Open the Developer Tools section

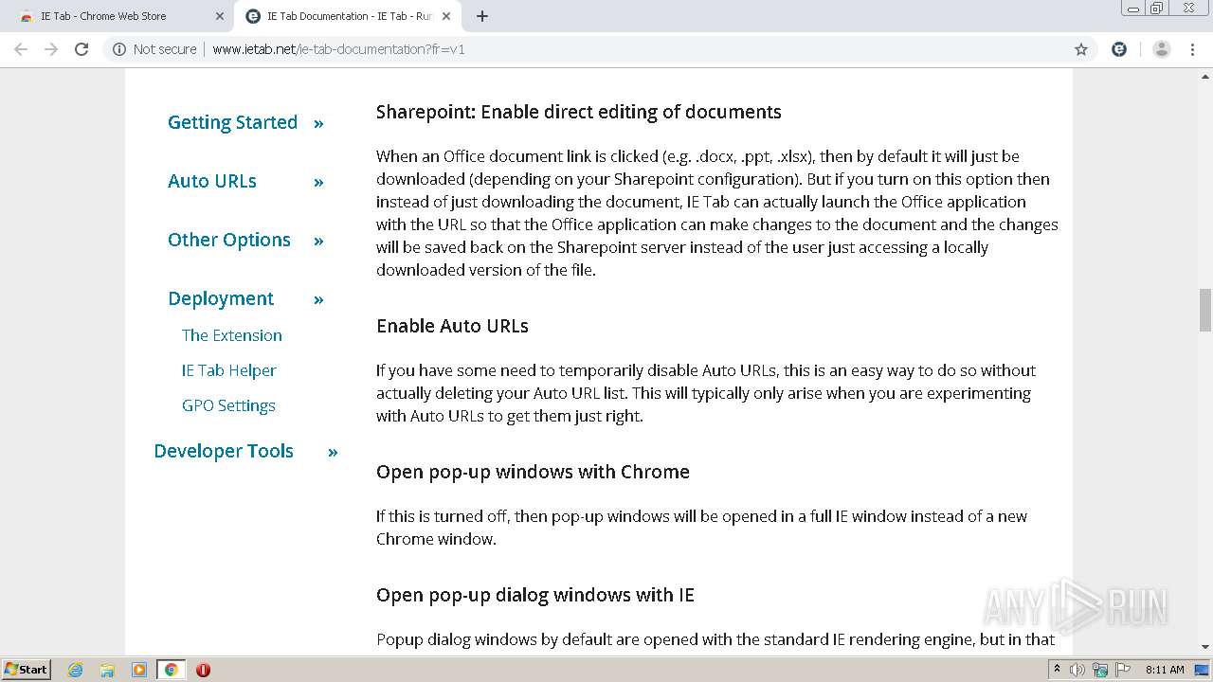pyautogui.click(x=224, y=451)
